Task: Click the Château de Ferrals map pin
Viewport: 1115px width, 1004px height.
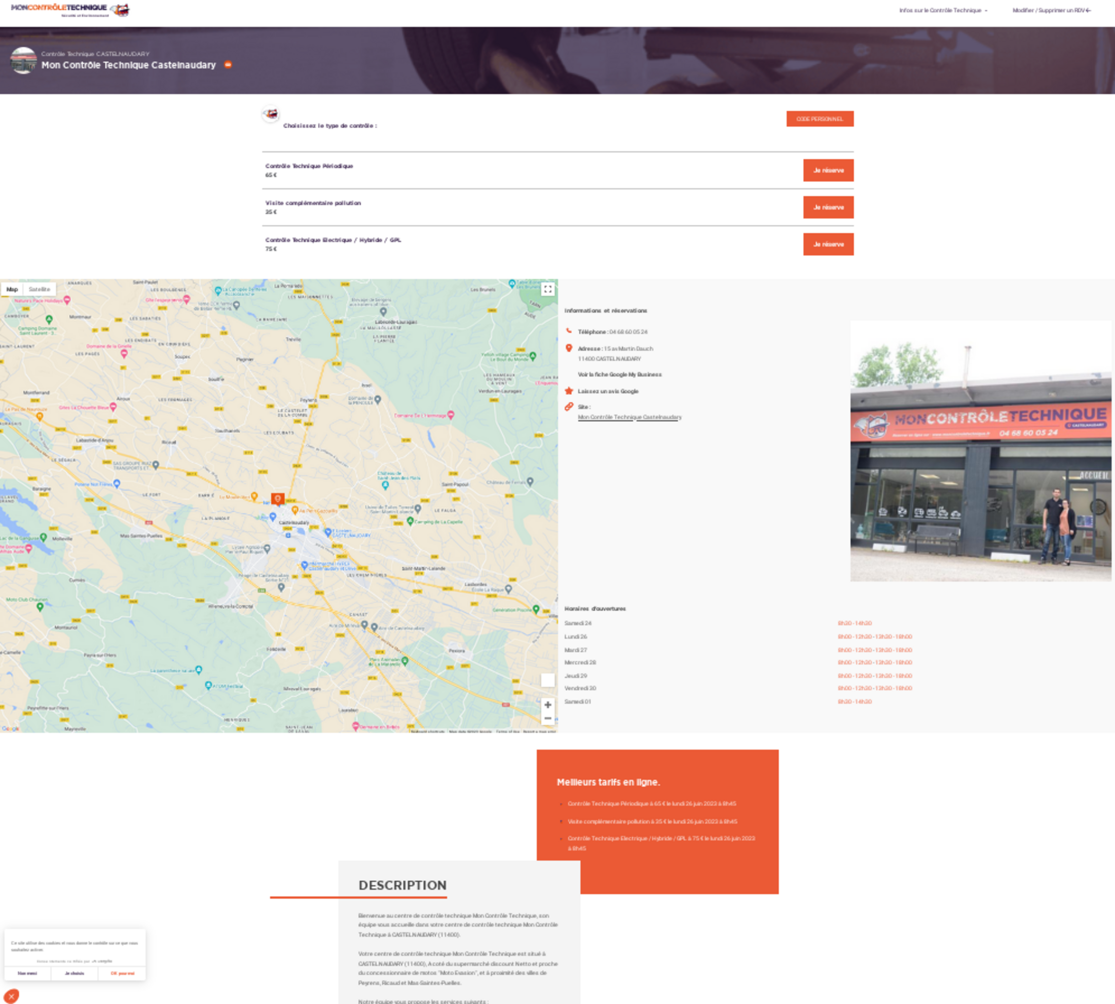Action: point(530,481)
